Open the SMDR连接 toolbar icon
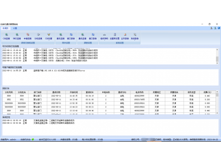This screenshot has height=165, width=221. point(17,37)
